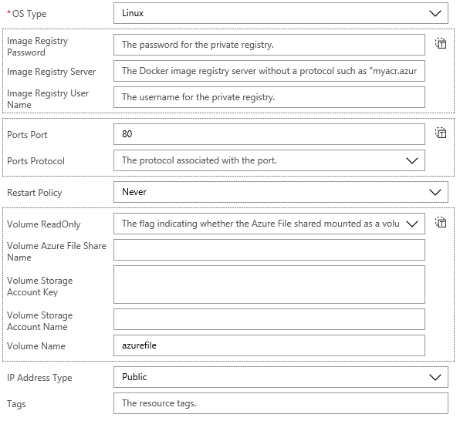Screen dimensions: 460x421
Task: Click the Image Registry Password field
Action: pos(269,45)
